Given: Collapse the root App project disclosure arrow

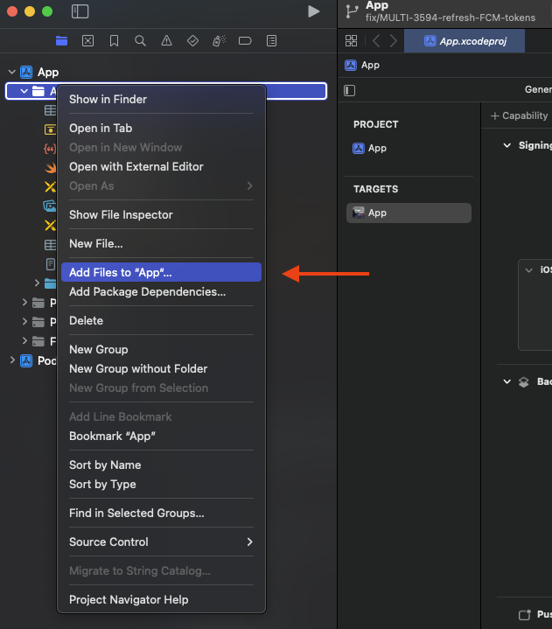Looking at the screenshot, I should click(x=11, y=73).
